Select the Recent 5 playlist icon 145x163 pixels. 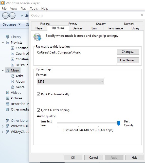pyautogui.click(x=12, y=65)
